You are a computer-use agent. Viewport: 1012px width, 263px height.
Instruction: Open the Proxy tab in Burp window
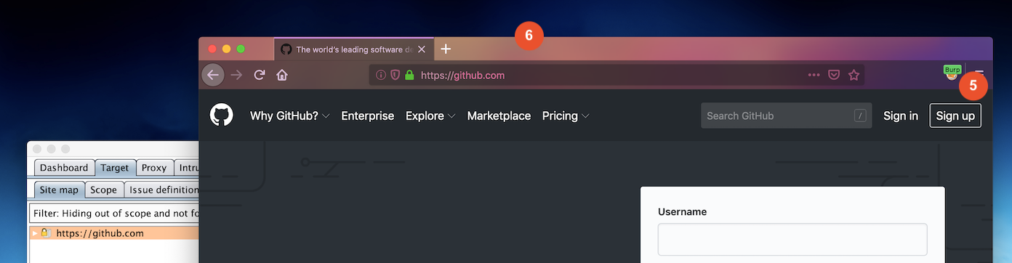(x=154, y=168)
